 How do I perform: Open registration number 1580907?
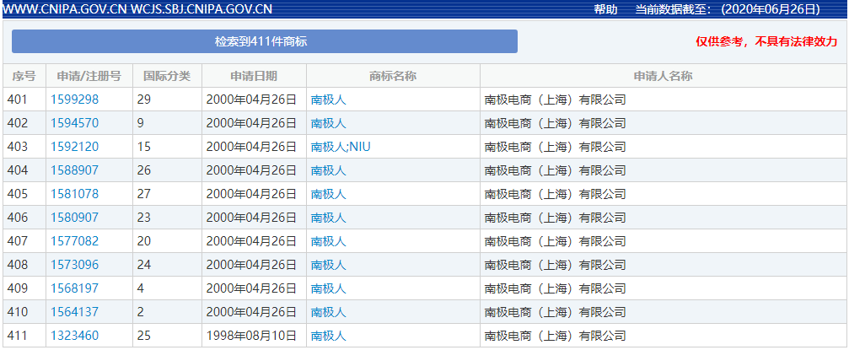click(75, 218)
